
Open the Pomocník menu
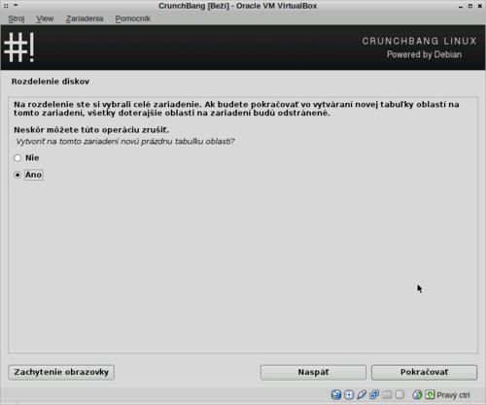(133, 18)
